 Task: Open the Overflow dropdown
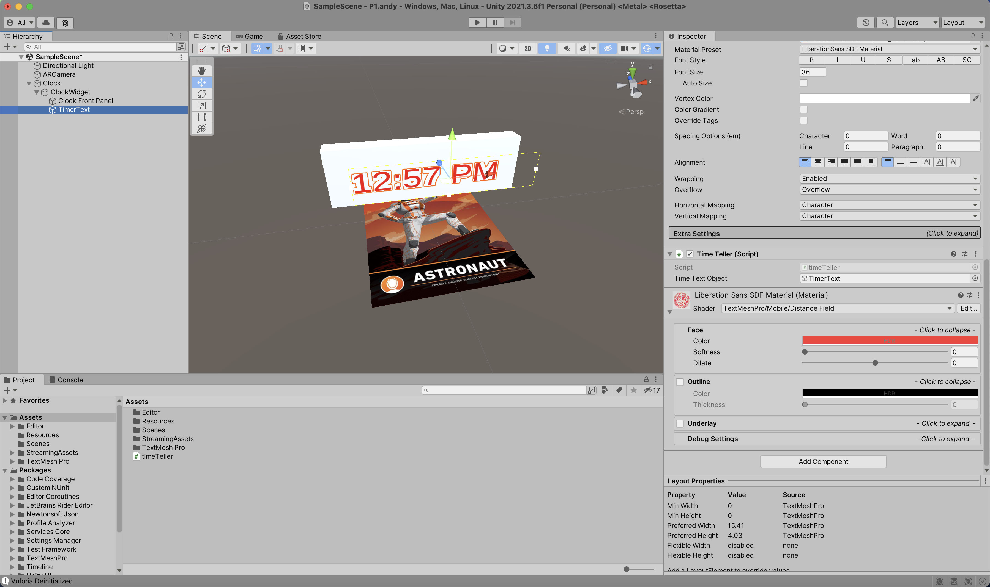click(890, 190)
